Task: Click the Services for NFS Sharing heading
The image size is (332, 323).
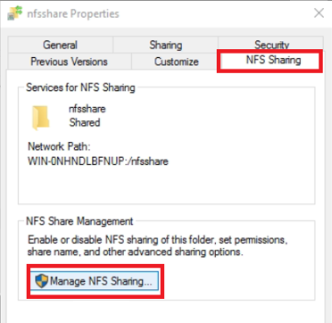Action: [80, 87]
